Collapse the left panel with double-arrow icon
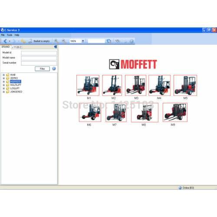Screen dimensions: 217x217 click(56, 47)
